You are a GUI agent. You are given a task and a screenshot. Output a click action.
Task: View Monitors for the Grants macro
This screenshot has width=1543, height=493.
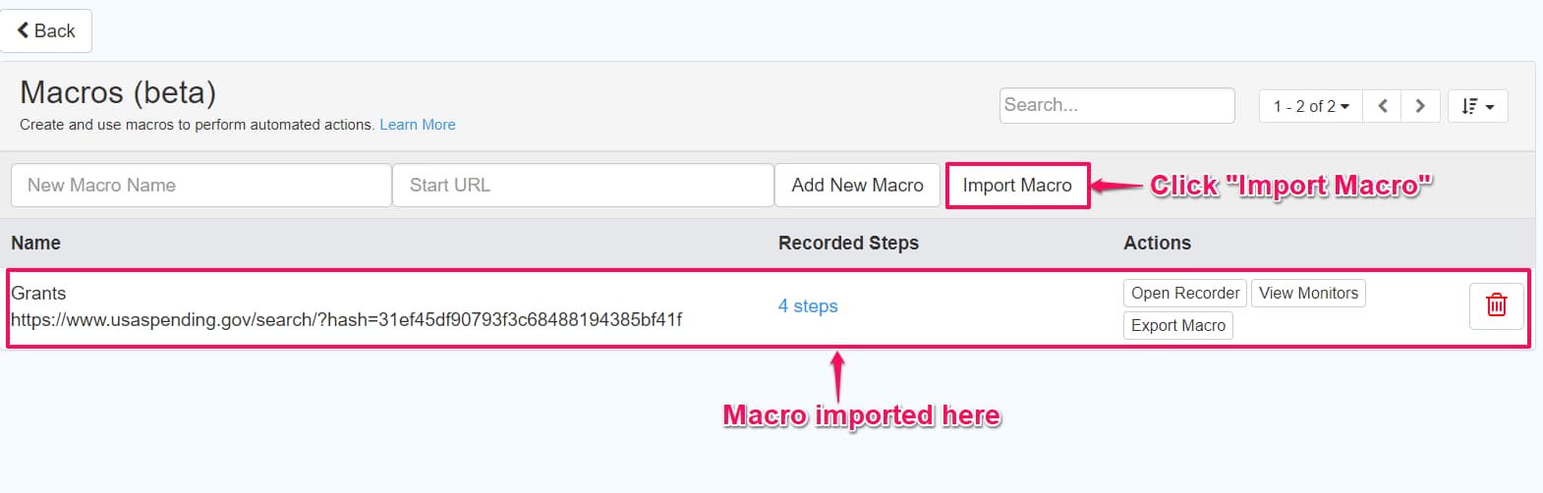[x=1308, y=293]
